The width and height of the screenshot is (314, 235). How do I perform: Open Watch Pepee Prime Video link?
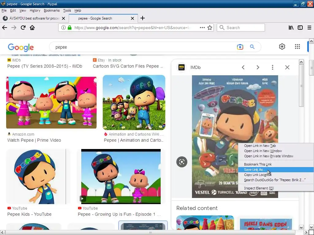pos(34,140)
